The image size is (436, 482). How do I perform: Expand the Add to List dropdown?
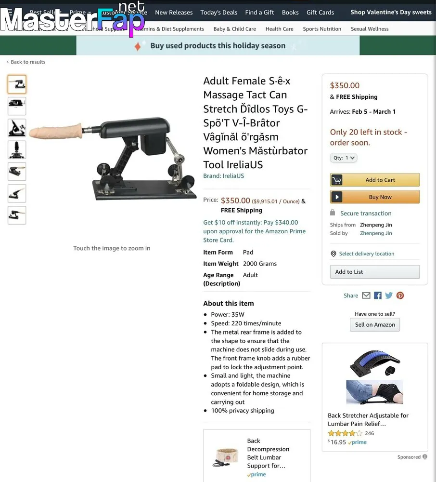(x=374, y=272)
